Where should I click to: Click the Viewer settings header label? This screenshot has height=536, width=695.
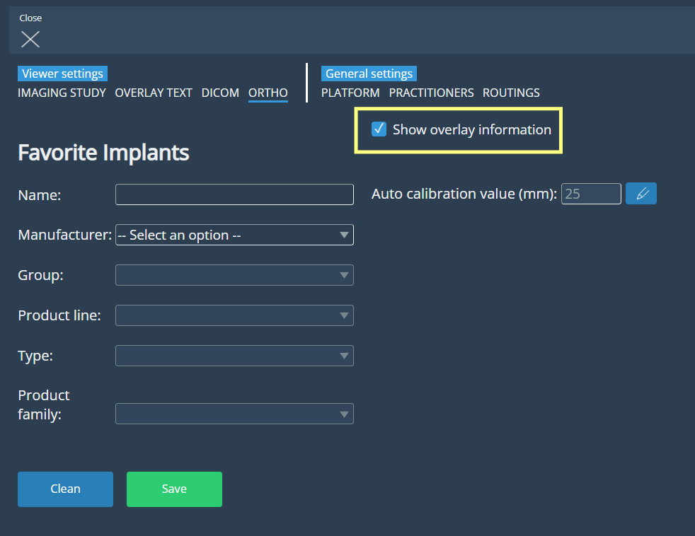tap(62, 74)
